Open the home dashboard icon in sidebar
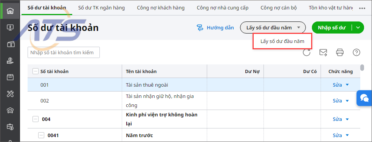Image resolution: width=372 pixels, height=142 pixels. [10, 11]
